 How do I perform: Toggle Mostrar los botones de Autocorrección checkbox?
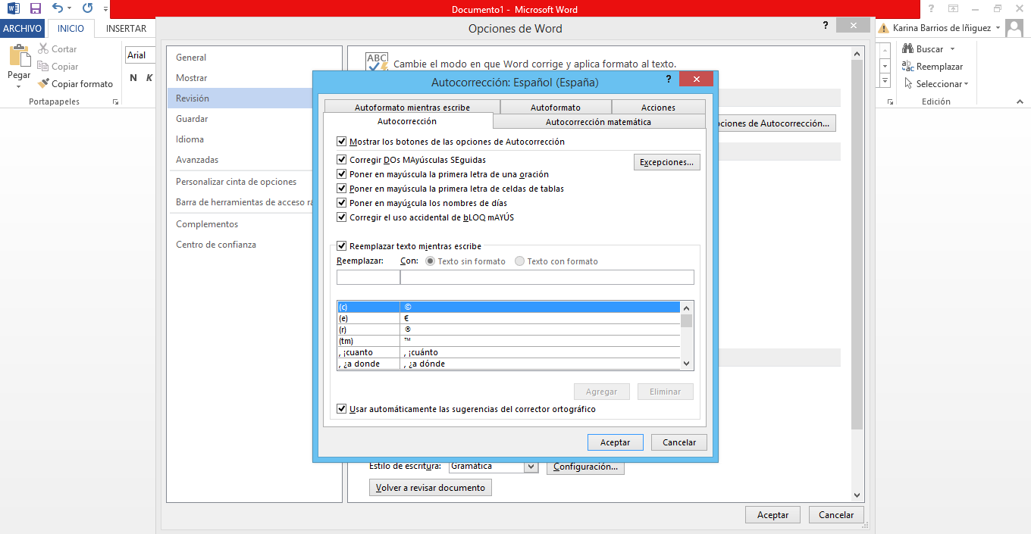tap(342, 142)
